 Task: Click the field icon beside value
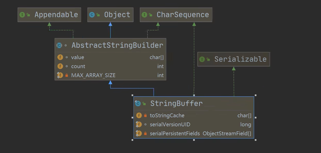pyautogui.click(x=60, y=57)
